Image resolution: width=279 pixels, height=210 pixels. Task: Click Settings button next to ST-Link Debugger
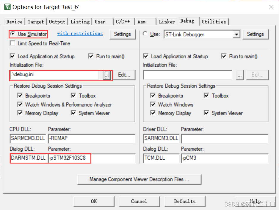coord(255,34)
